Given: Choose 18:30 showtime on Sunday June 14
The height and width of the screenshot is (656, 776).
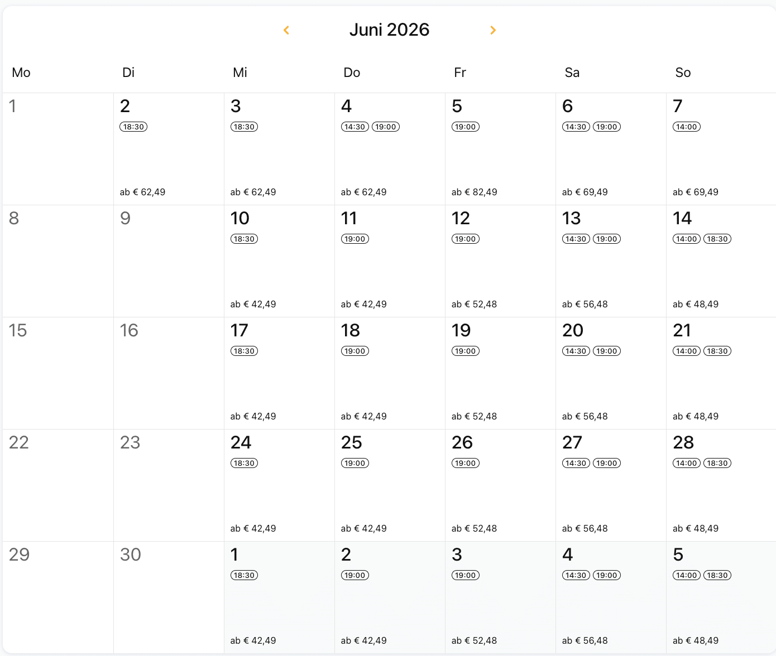Looking at the screenshot, I should click(717, 239).
